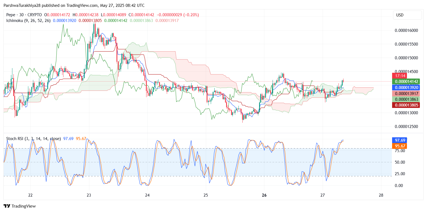The image size is (427, 212).
Task: Click the 23 date label on time axis
Action: [89, 195]
